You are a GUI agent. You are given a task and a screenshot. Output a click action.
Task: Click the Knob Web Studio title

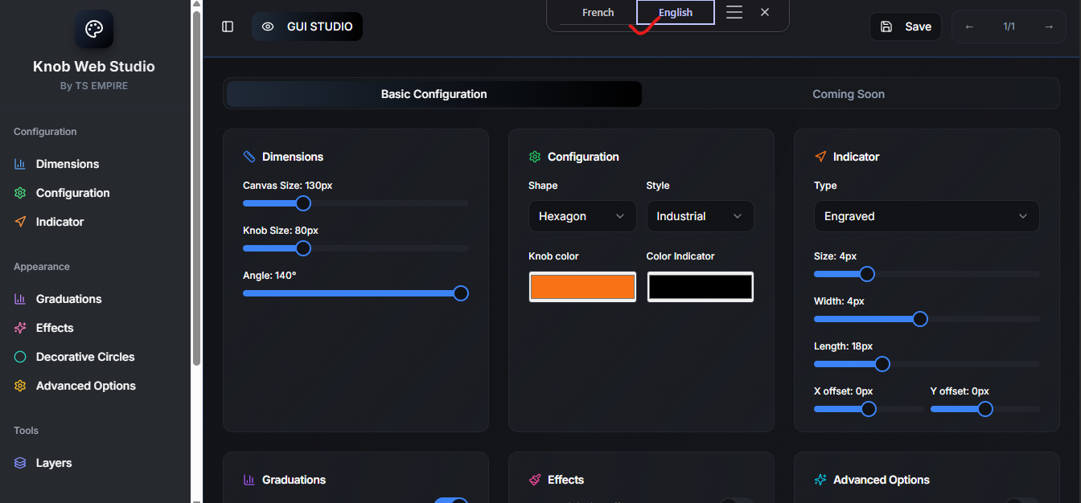pos(94,67)
